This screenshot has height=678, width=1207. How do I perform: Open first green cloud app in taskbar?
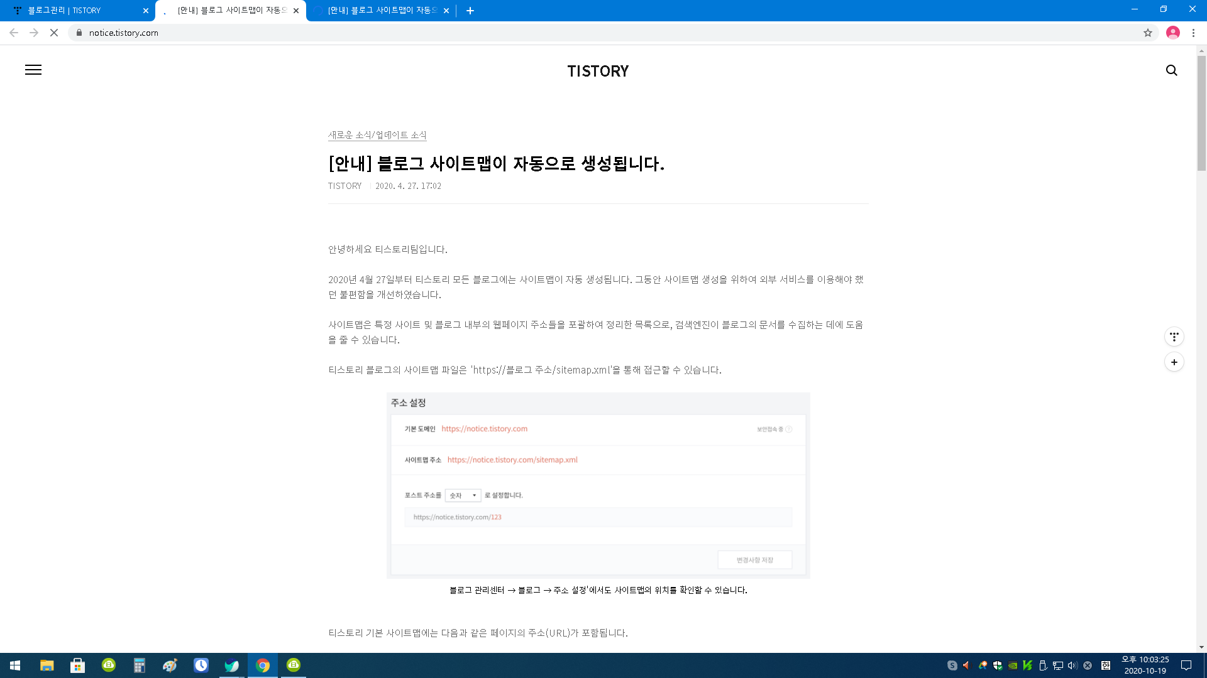click(108, 665)
